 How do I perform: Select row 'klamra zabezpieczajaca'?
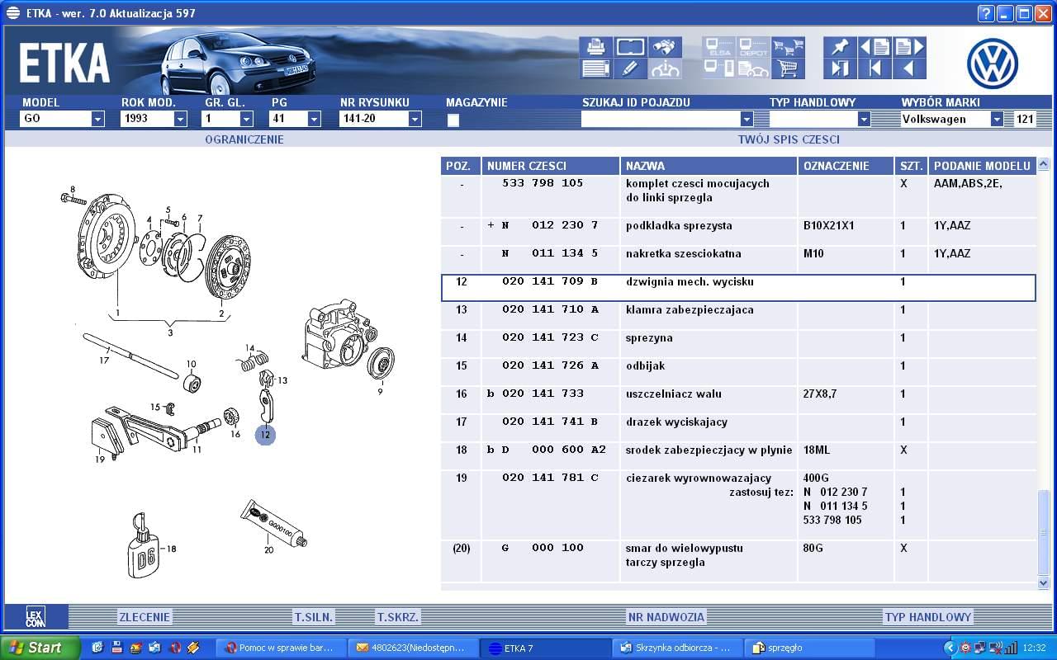click(738, 316)
